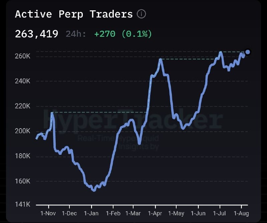Image resolution: width=267 pixels, height=223 pixels.
Task: Click the 24h: label
Action: point(76,34)
